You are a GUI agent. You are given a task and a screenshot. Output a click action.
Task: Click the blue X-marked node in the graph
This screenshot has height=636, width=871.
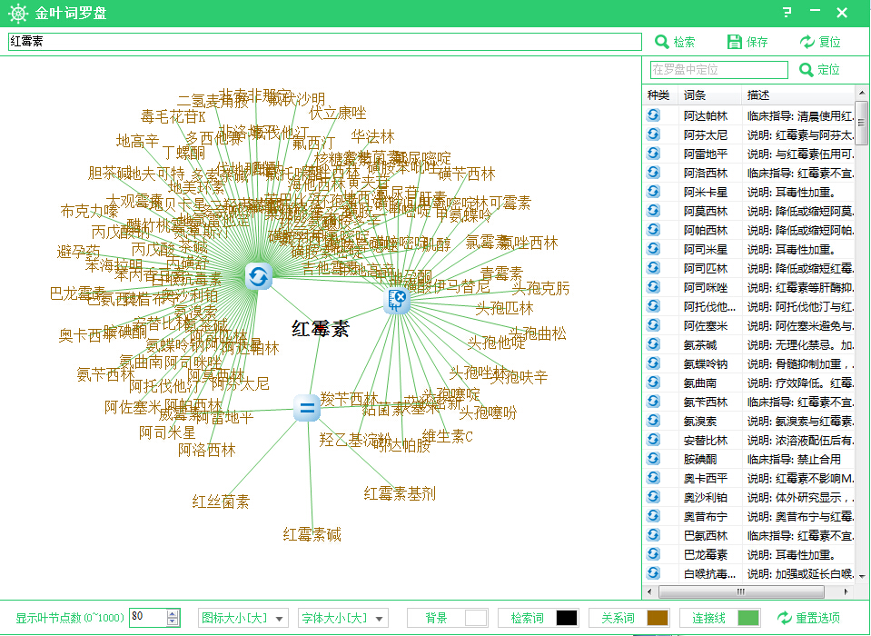click(x=398, y=299)
